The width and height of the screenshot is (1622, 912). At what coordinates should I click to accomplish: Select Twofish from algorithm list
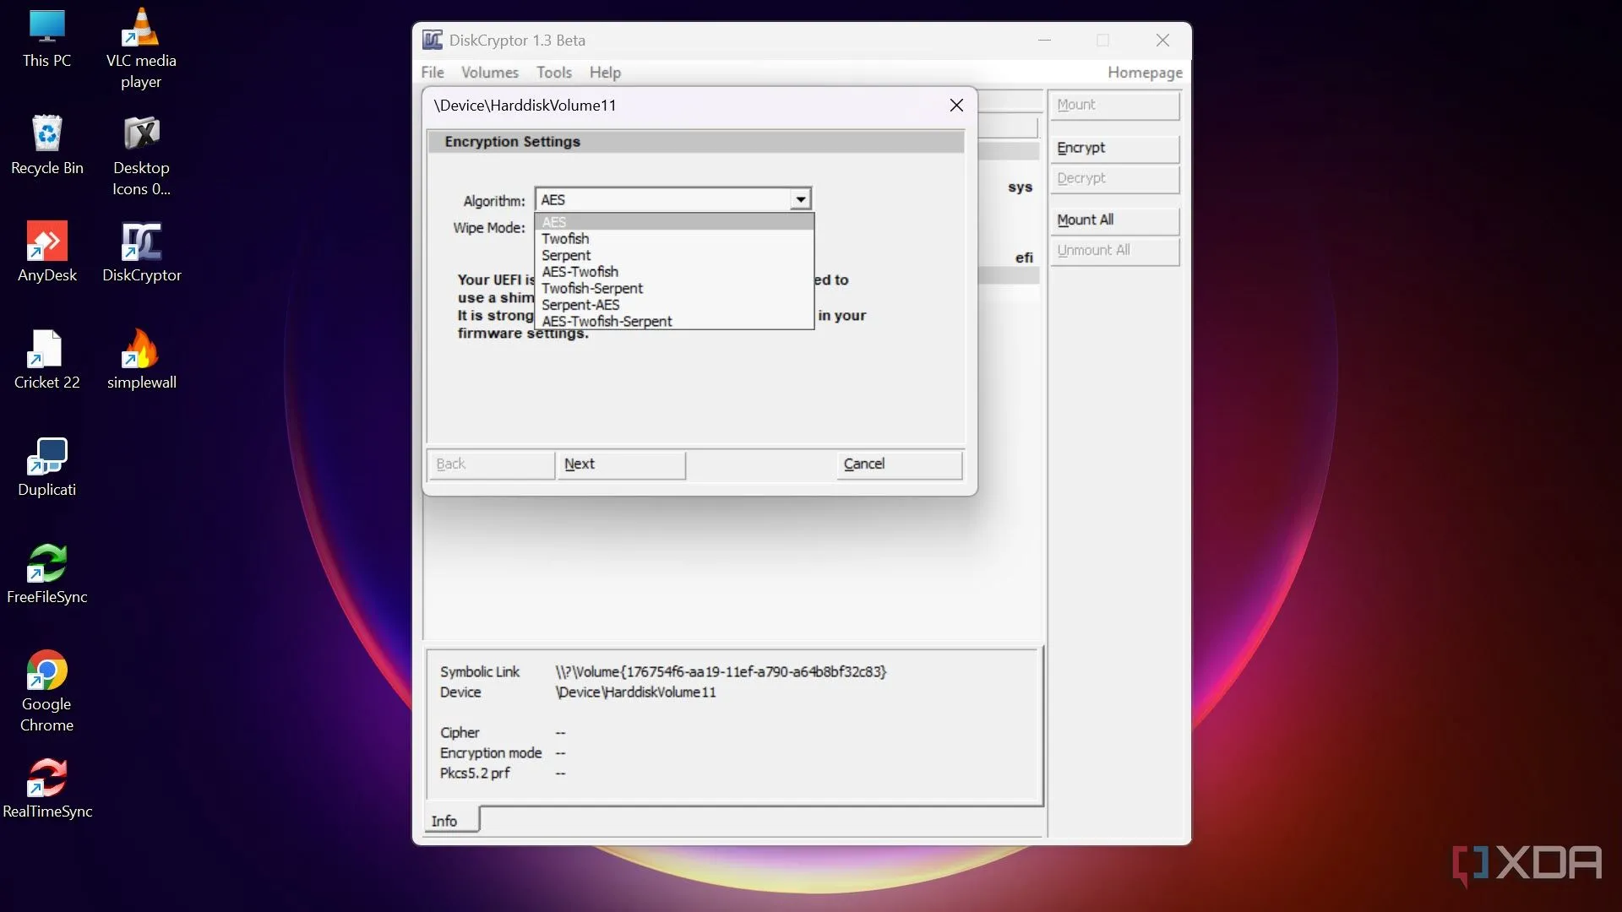coord(565,239)
